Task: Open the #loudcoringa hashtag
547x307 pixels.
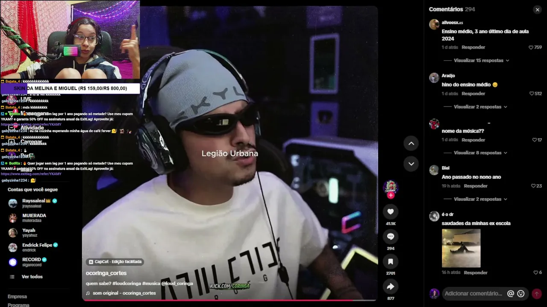Action: click(x=127, y=284)
